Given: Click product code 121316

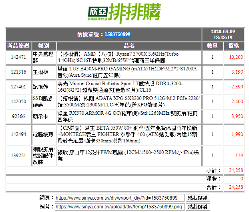Looking at the screenshot, I should tap(18, 72).
